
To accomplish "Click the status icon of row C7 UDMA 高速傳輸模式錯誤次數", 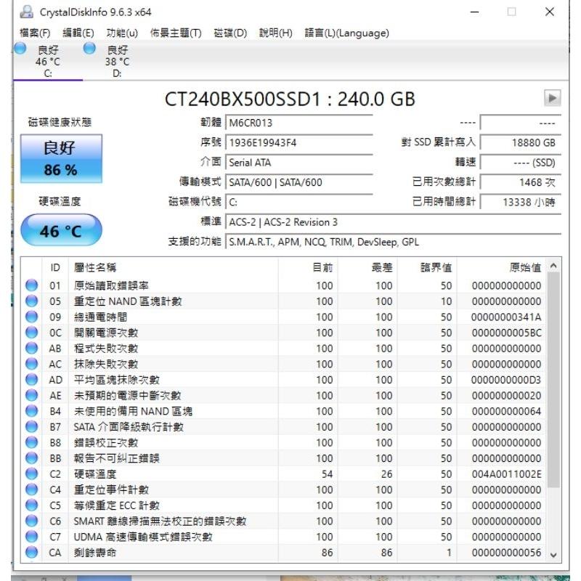I will [31, 537].
